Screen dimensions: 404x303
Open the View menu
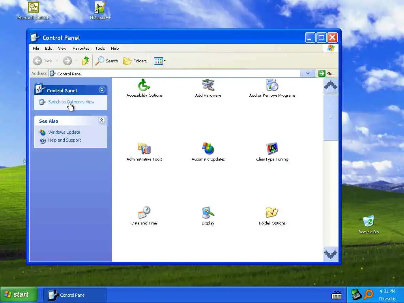tap(62, 48)
